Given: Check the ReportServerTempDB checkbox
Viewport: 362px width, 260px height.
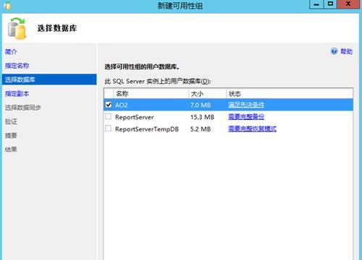Looking at the screenshot, I should click(x=109, y=129).
